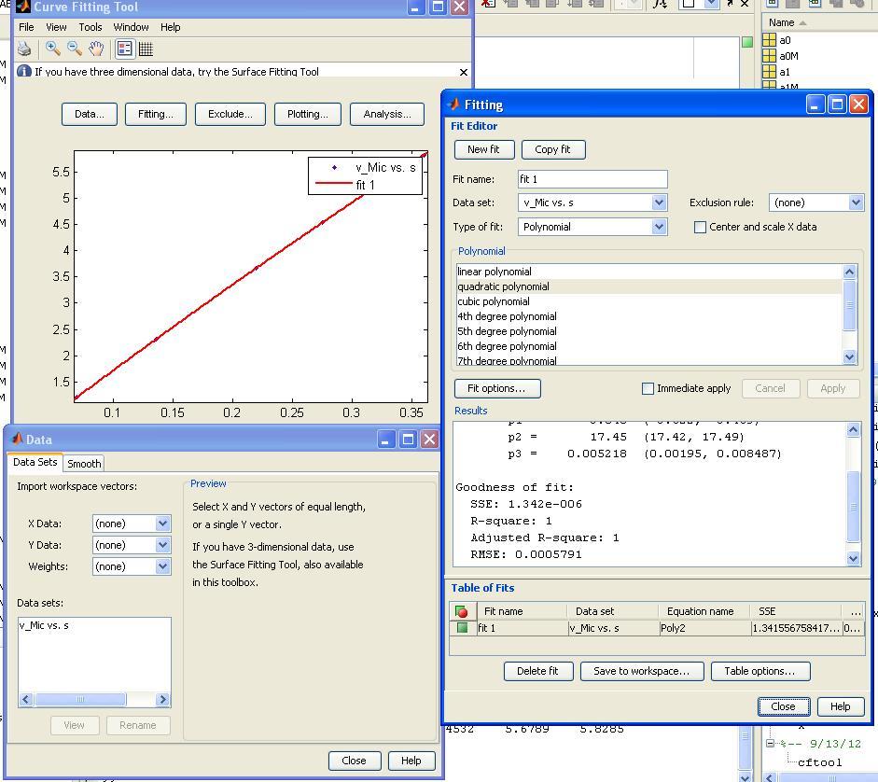This screenshot has height=782, width=878.
Task: Click the Plotting... button
Action: (307, 114)
